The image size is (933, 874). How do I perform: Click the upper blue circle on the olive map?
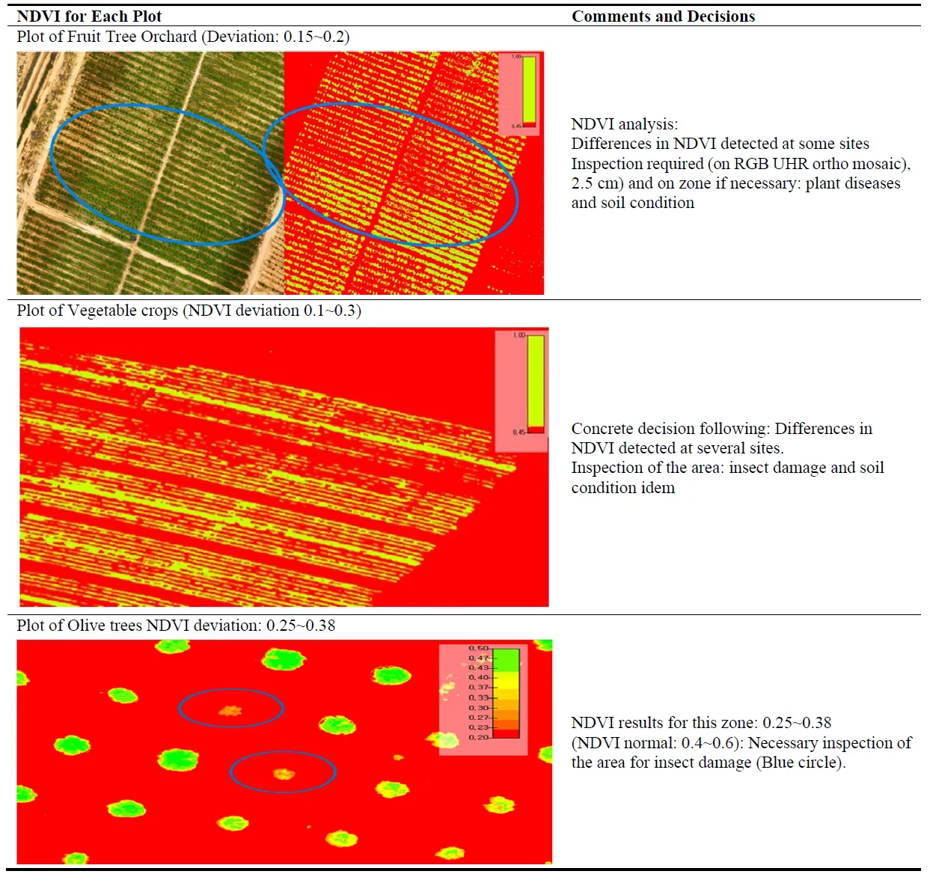230,691
